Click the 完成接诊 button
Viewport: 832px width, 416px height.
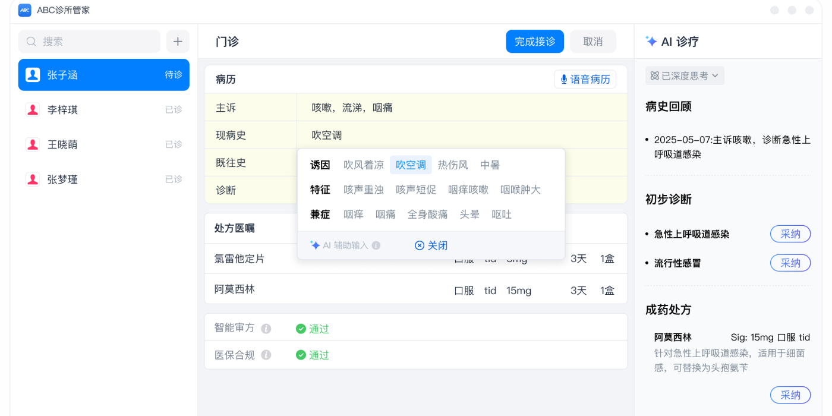535,42
